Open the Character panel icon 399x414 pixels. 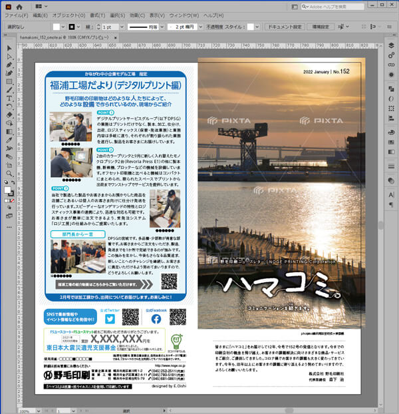[x=391, y=195]
